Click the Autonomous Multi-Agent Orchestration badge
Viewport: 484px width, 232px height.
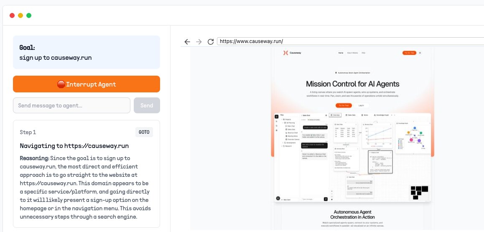coord(352,73)
